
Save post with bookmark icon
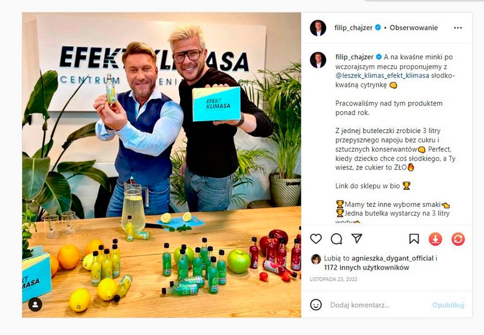pos(414,239)
